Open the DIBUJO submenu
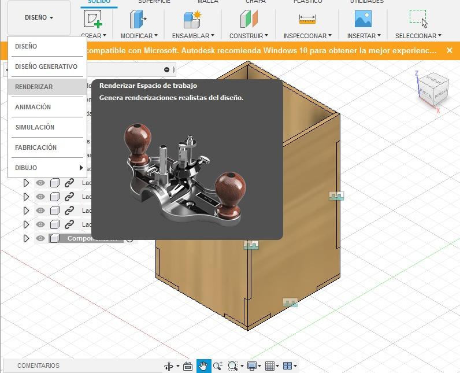460x373 pixels. coord(47,168)
